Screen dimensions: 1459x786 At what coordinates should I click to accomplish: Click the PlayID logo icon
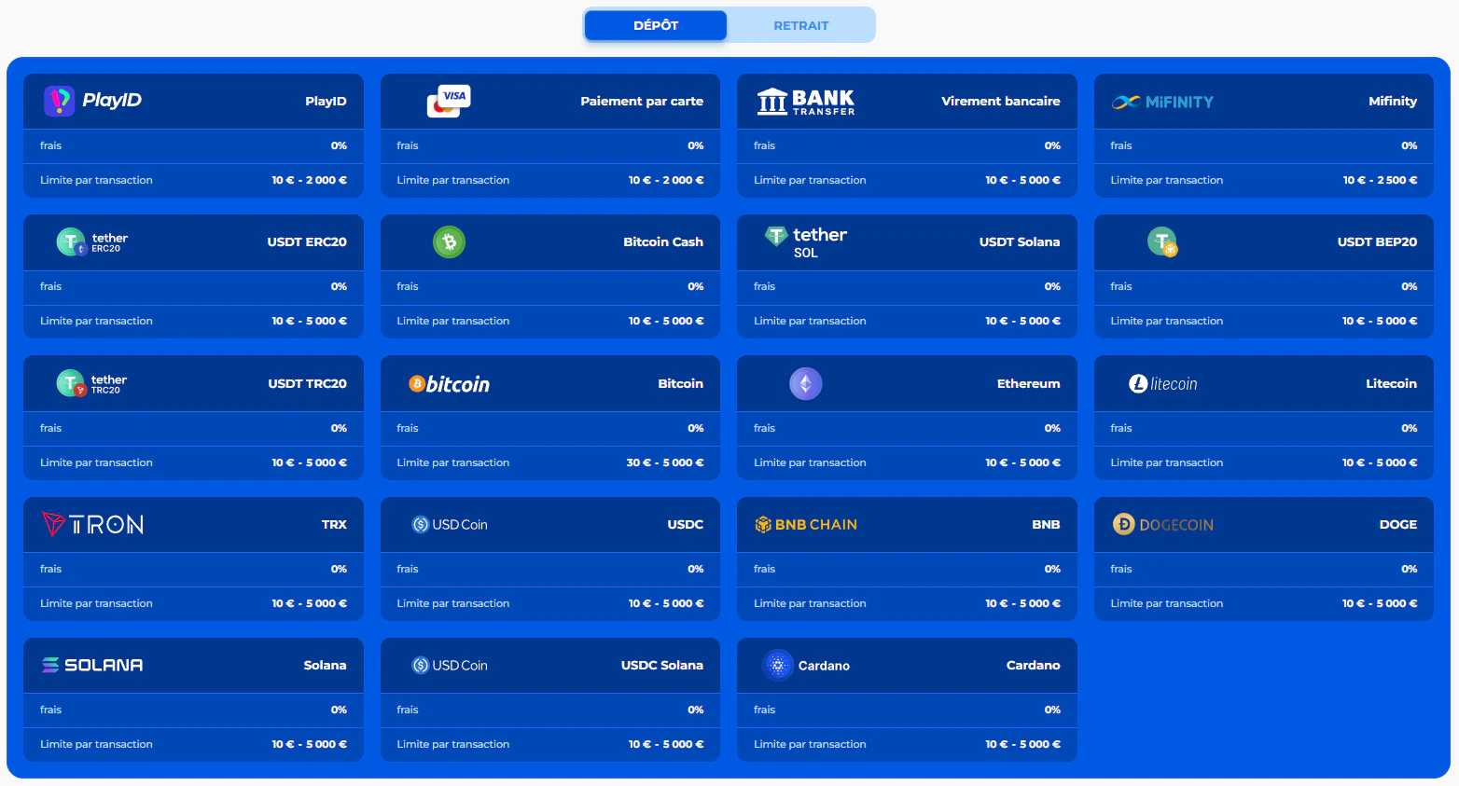pyautogui.click(x=93, y=101)
